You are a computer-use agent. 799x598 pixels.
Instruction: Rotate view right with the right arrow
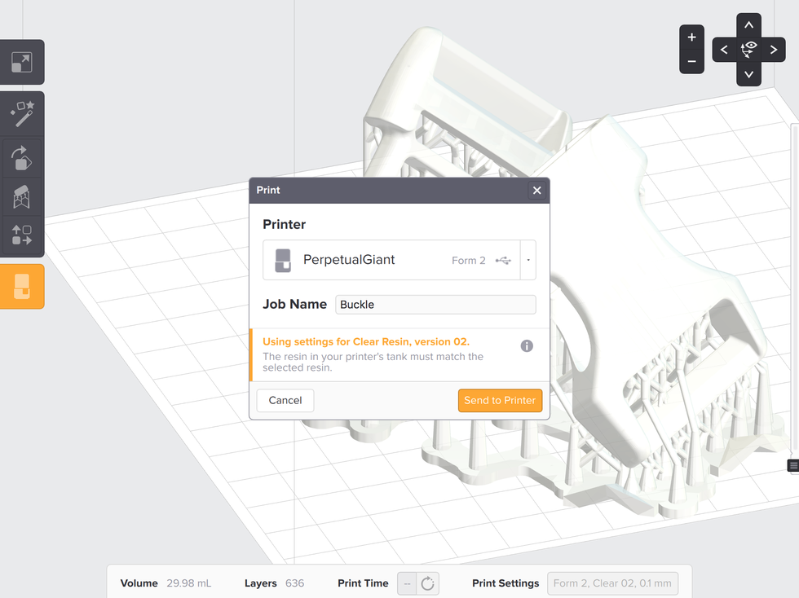[x=773, y=50]
